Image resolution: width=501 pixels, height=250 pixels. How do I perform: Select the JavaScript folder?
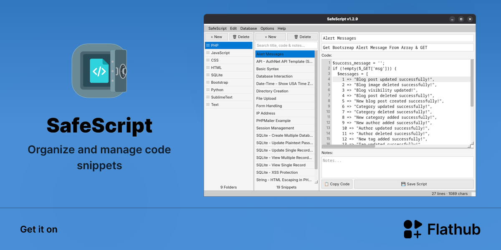coord(229,53)
